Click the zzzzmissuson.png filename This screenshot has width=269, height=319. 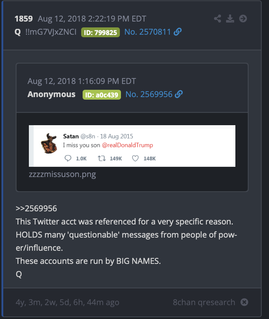62,174
